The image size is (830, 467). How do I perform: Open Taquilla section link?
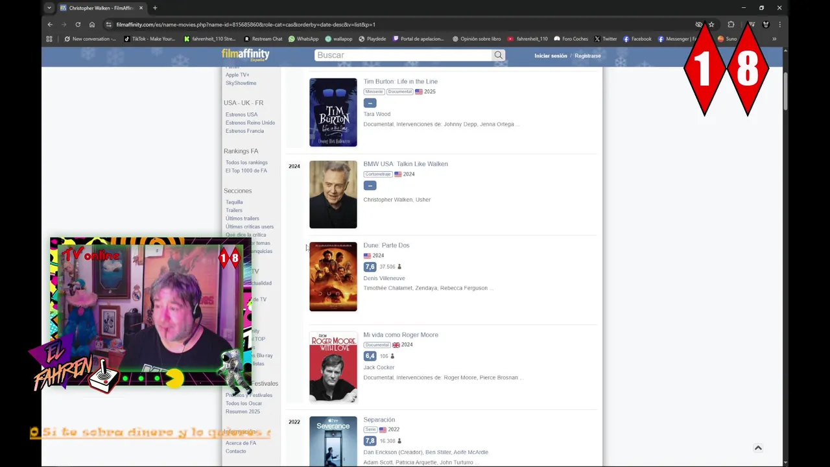[x=234, y=202]
